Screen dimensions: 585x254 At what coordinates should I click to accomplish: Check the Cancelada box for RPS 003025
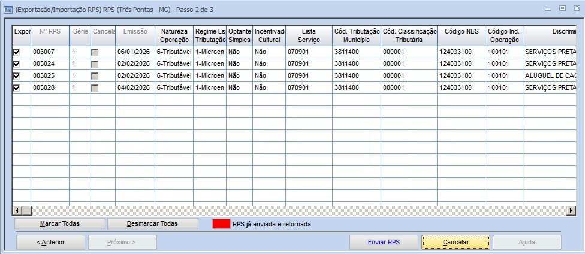[95, 76]
